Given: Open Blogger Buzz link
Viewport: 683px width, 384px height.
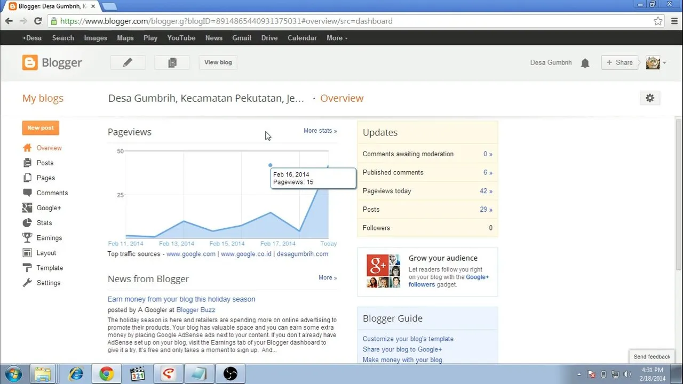Looking at the screenshot, I should point(196,310).
